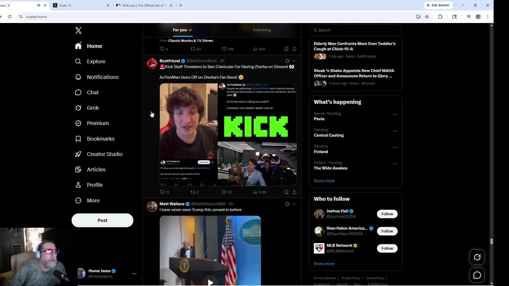Open Creator Studio in sidebar
Screen dimensions: 509x286
click(x=99, y=154)
